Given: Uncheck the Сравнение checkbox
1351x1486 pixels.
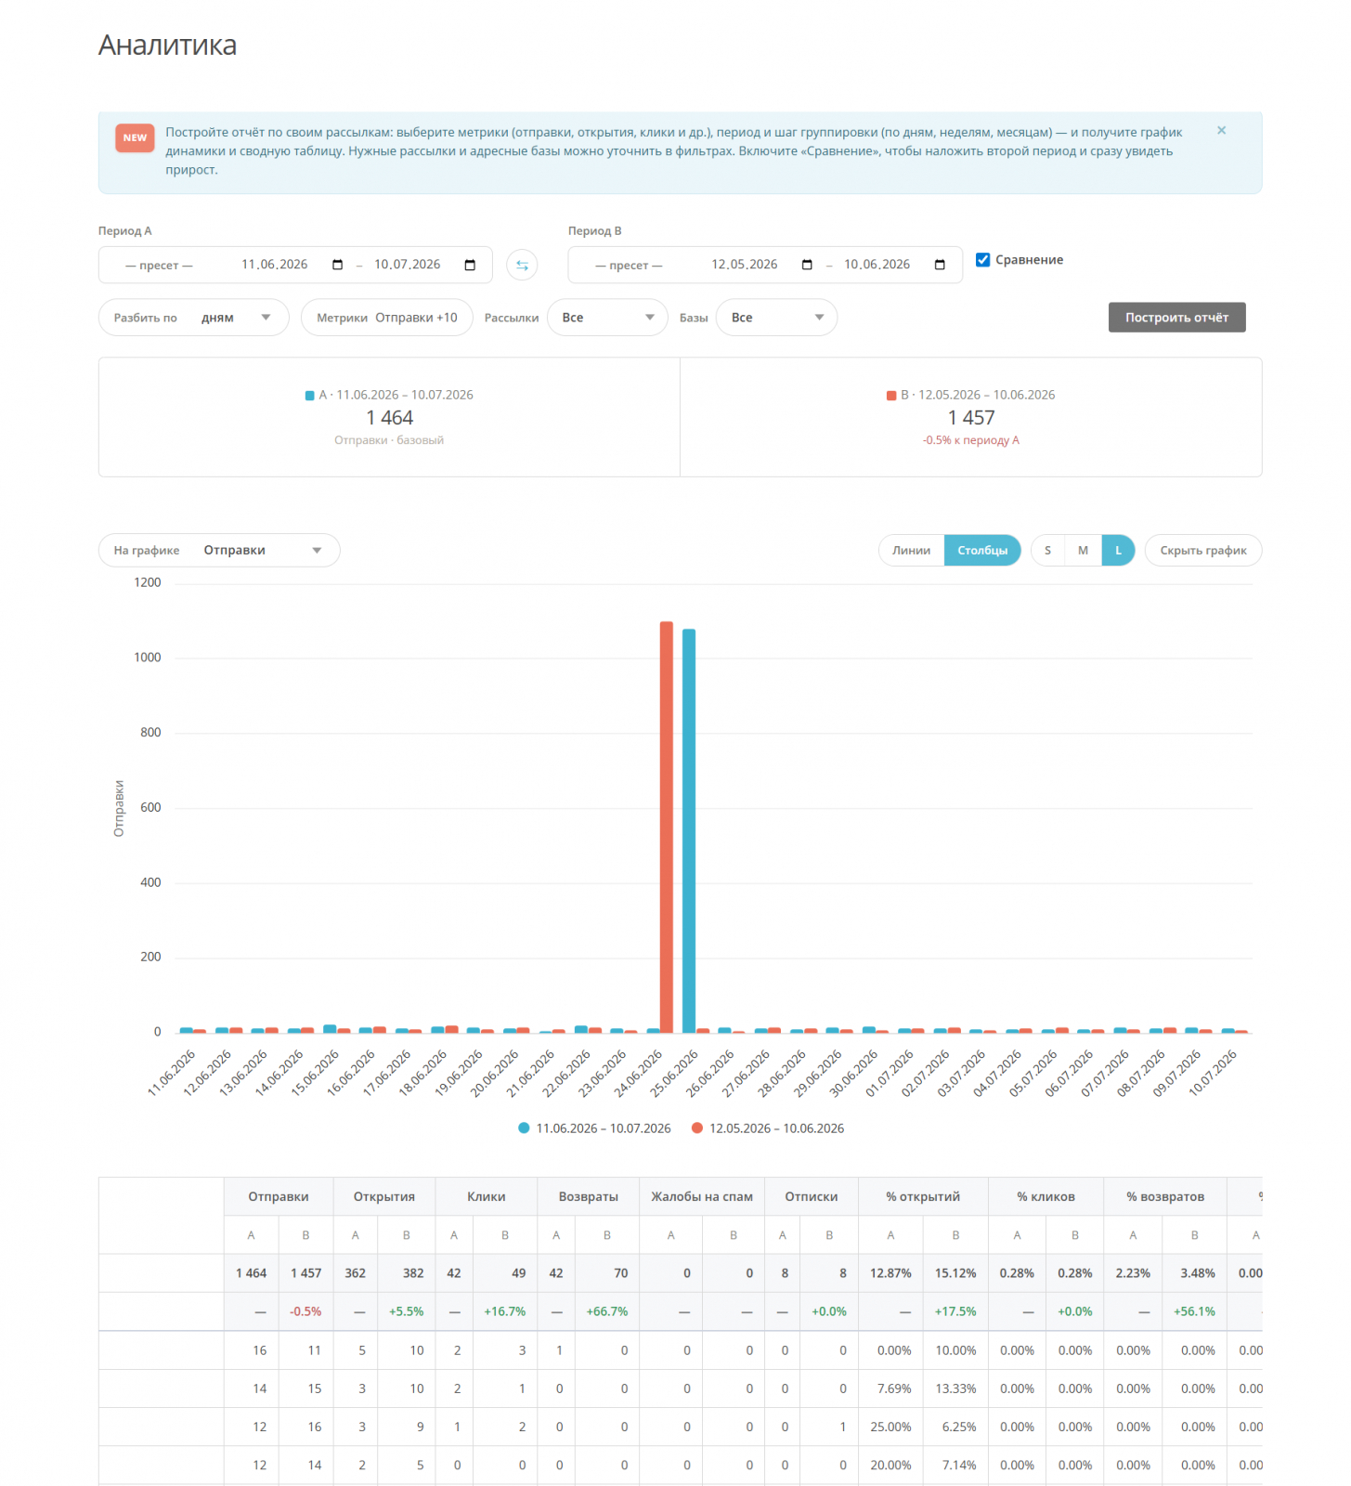Looking at the screenshot, I should tap(982, 260).
